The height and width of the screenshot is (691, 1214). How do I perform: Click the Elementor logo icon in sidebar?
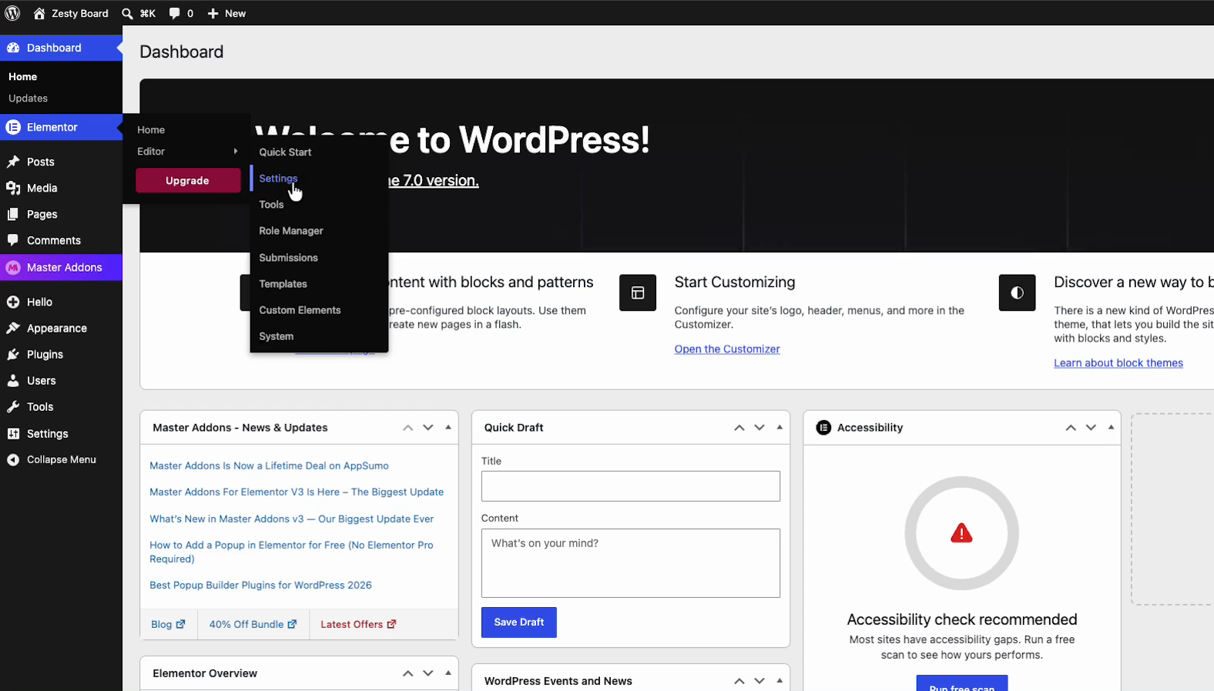tap(13, 127)
